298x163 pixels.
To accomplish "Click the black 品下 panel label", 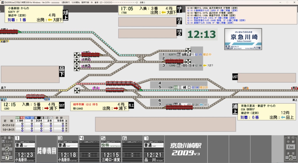I will coord(62,71).
